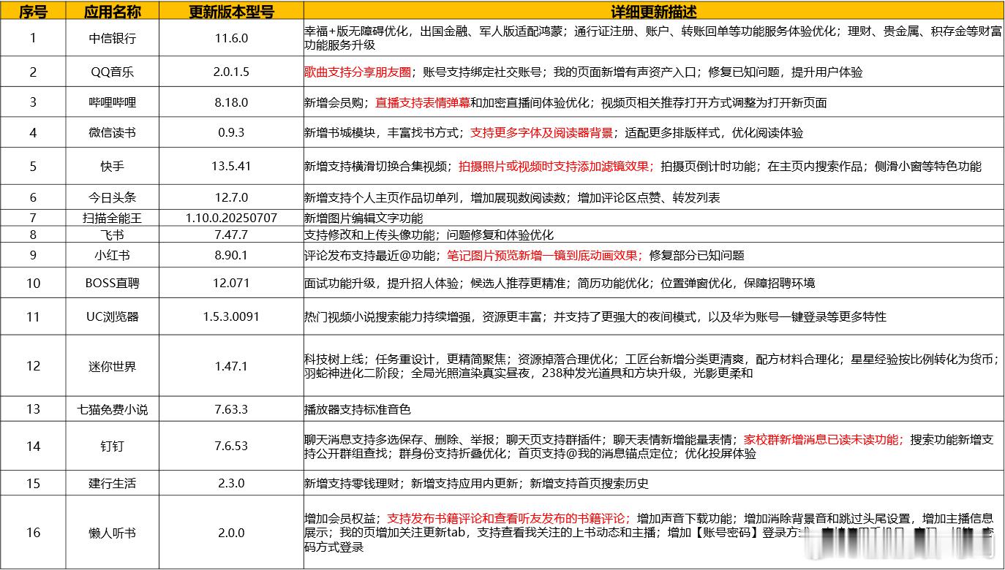Select the 飞书 app name cell
The height and width of the screenshot is (570, 1005).
[x=112, y=235]
